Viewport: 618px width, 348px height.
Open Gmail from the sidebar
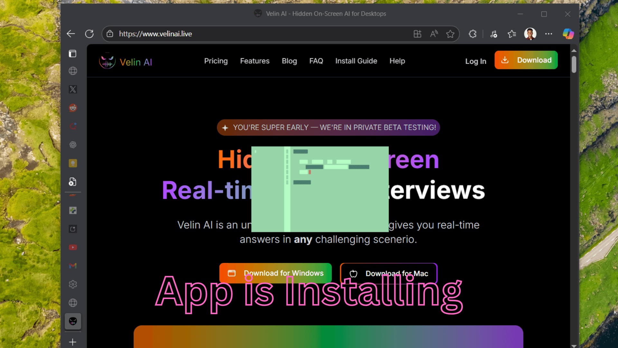(x=73, y=266)
